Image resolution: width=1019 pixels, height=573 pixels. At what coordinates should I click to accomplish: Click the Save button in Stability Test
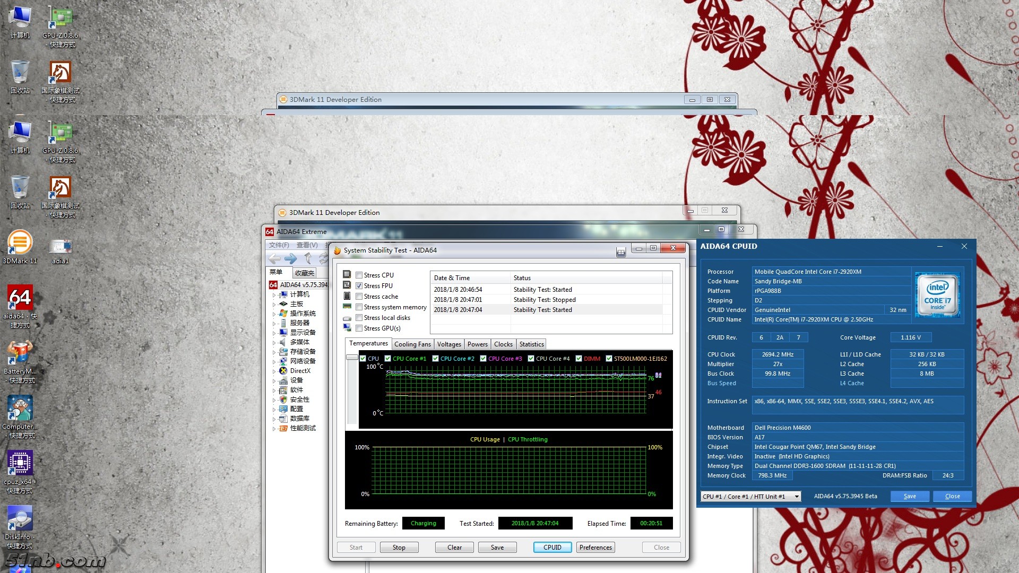[497, 548]
